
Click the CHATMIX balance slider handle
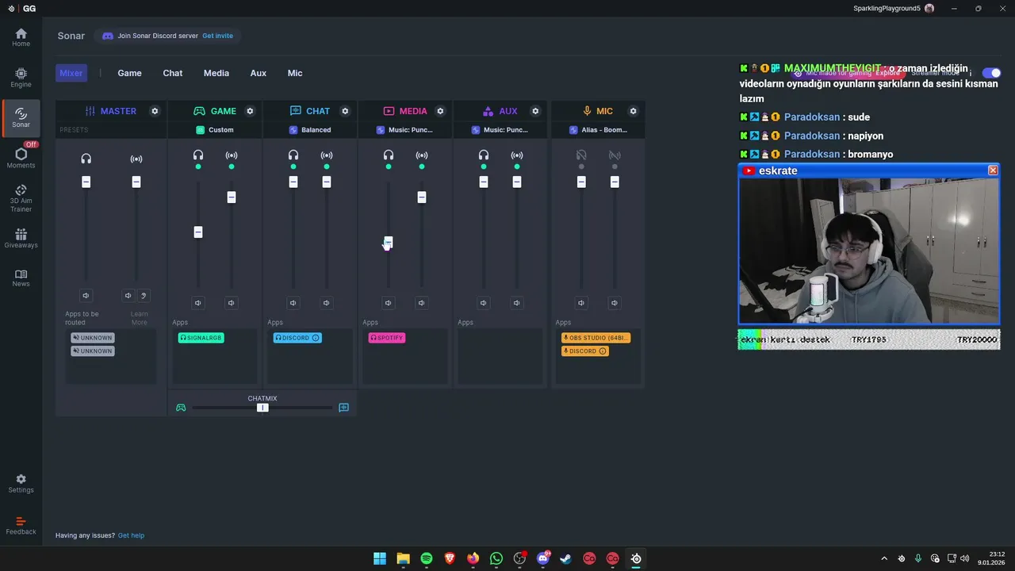coord(262,408)
